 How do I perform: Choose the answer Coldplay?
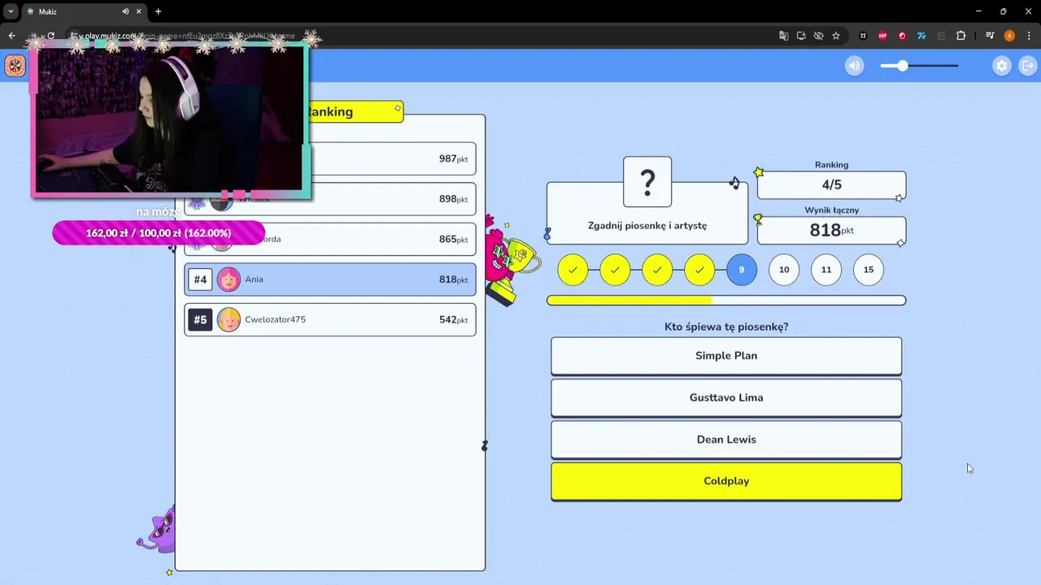tap(726, 481)
